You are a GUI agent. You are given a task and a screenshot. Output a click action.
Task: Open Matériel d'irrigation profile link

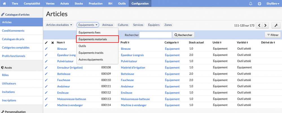click(x=133, y=68)
